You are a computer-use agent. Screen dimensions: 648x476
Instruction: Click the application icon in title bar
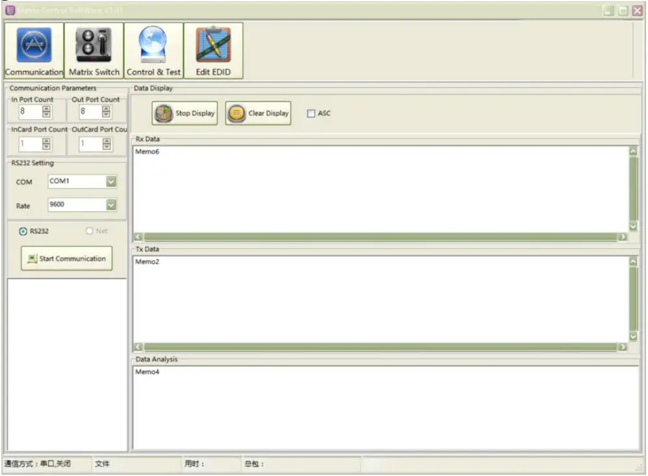tap(10, 10)
